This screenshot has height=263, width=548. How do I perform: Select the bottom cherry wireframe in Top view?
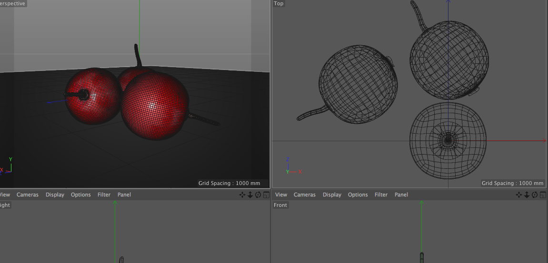448,141
